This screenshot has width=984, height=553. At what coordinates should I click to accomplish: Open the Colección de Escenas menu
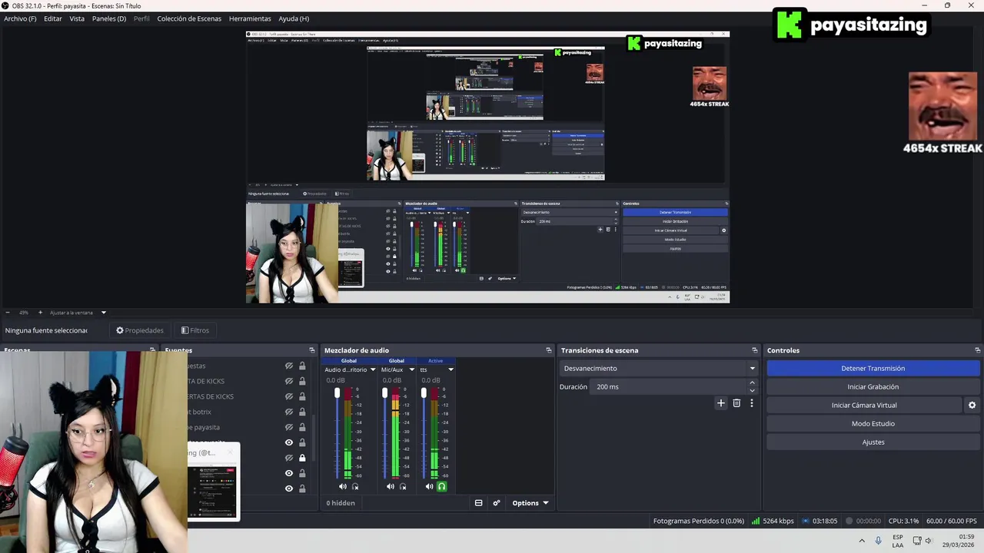189,18
